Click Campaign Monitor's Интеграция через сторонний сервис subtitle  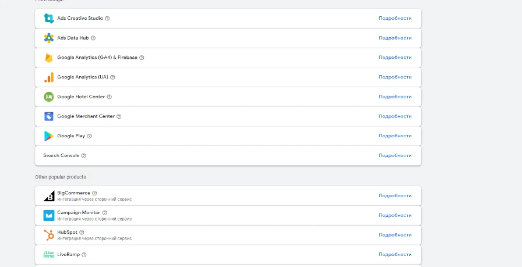[x=94, y=219]
